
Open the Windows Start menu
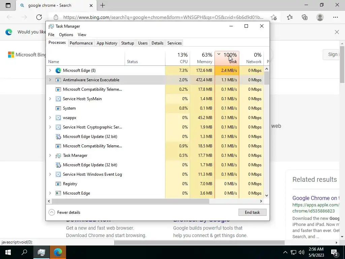pyautogui.click(x=8, y=252)
